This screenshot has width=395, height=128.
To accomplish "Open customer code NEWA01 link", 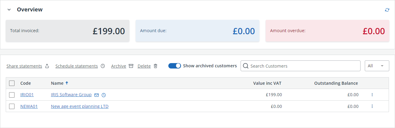I will (29, 106).
